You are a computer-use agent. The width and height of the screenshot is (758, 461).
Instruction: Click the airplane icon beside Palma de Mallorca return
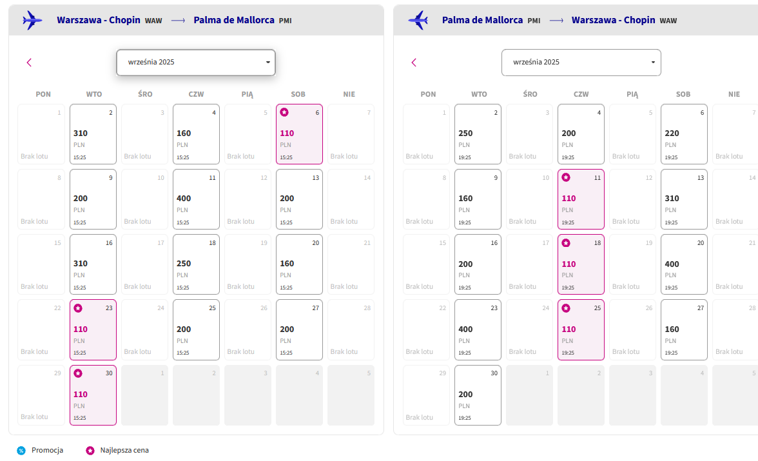point(418,21)
